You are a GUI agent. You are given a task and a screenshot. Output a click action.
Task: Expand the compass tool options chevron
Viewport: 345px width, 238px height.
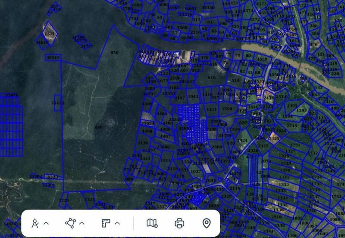[47, 223]
